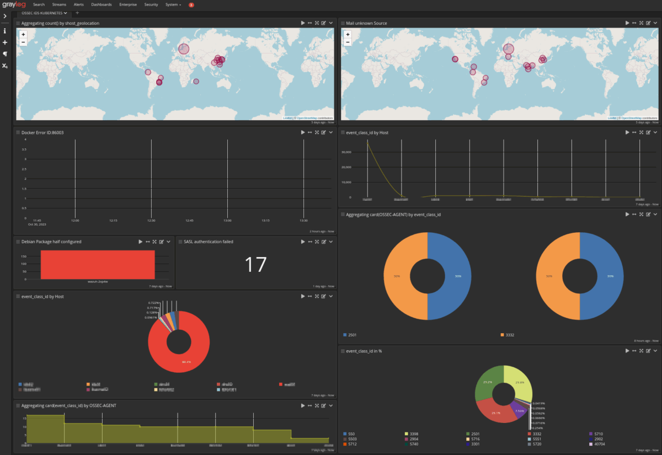This screenshot has width=662, height=455.
Task: Click fullscreen icon on Mail unknown Source widget
Action: [641, 23]
